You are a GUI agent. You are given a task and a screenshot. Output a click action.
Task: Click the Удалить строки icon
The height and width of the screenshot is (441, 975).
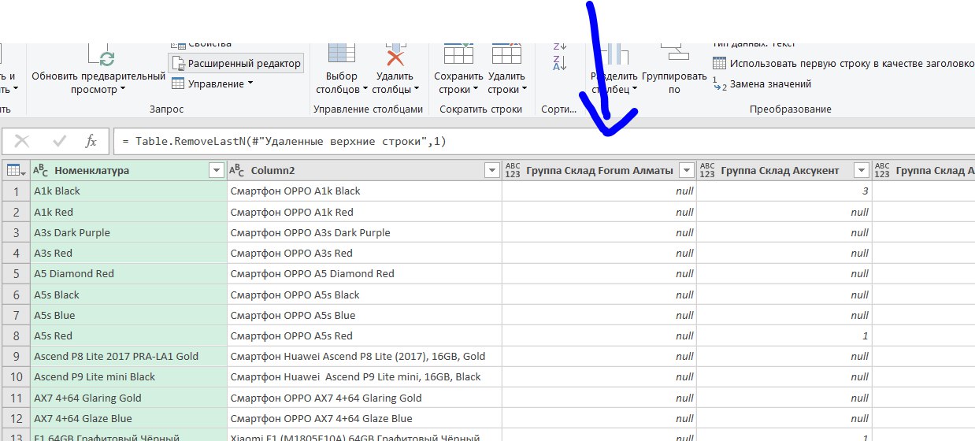point(506,54)
